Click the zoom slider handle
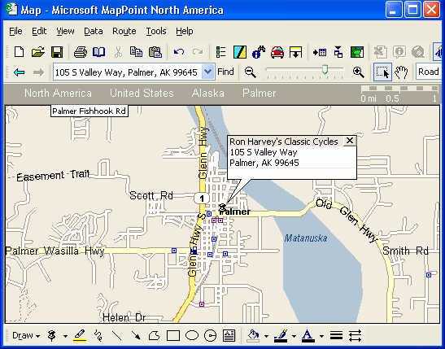This screenshot has width=445, height=349. (x=325, y=69)
